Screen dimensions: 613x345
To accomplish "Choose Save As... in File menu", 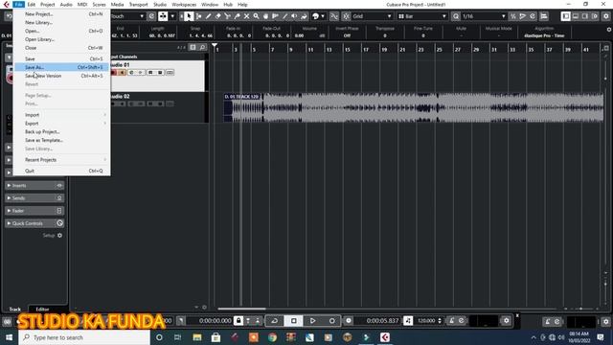I will pyautogui.click(x=61, y=67).
